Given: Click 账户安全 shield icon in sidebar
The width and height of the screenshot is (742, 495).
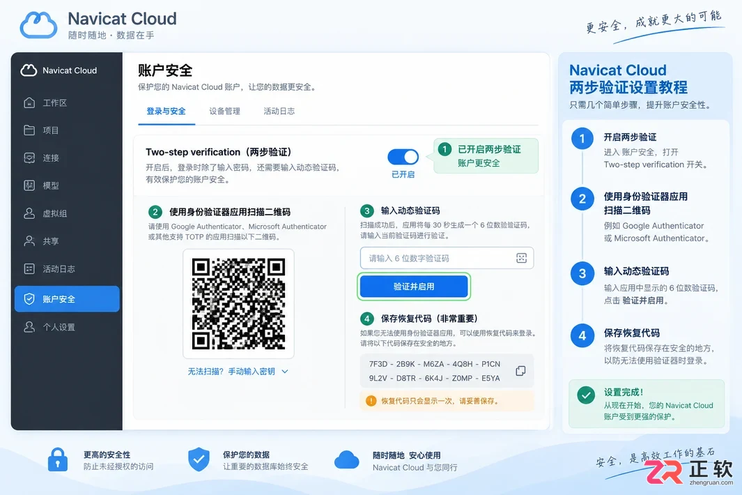Looking at the screenshot, I should pyautogui.click(x=29, y=299).
